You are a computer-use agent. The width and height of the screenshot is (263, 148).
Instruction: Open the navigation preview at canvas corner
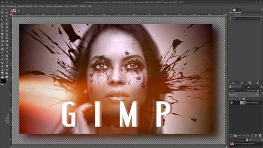click(226, 147)
